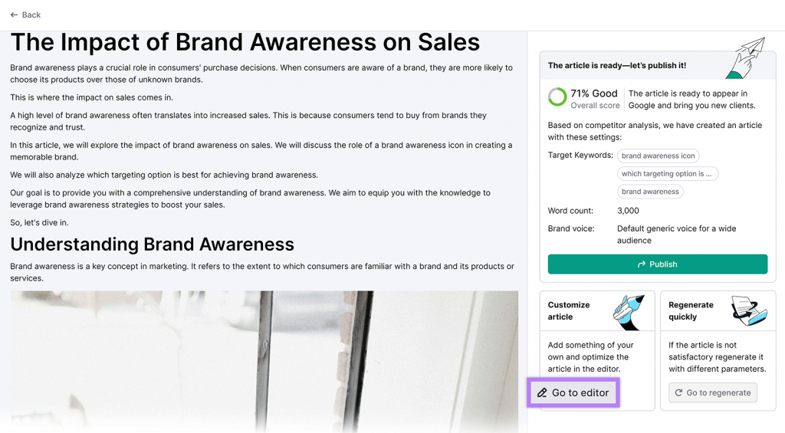Click the Regenerate quickly illustration
This screenshot has height=433, width=785.
pos(749,310)
